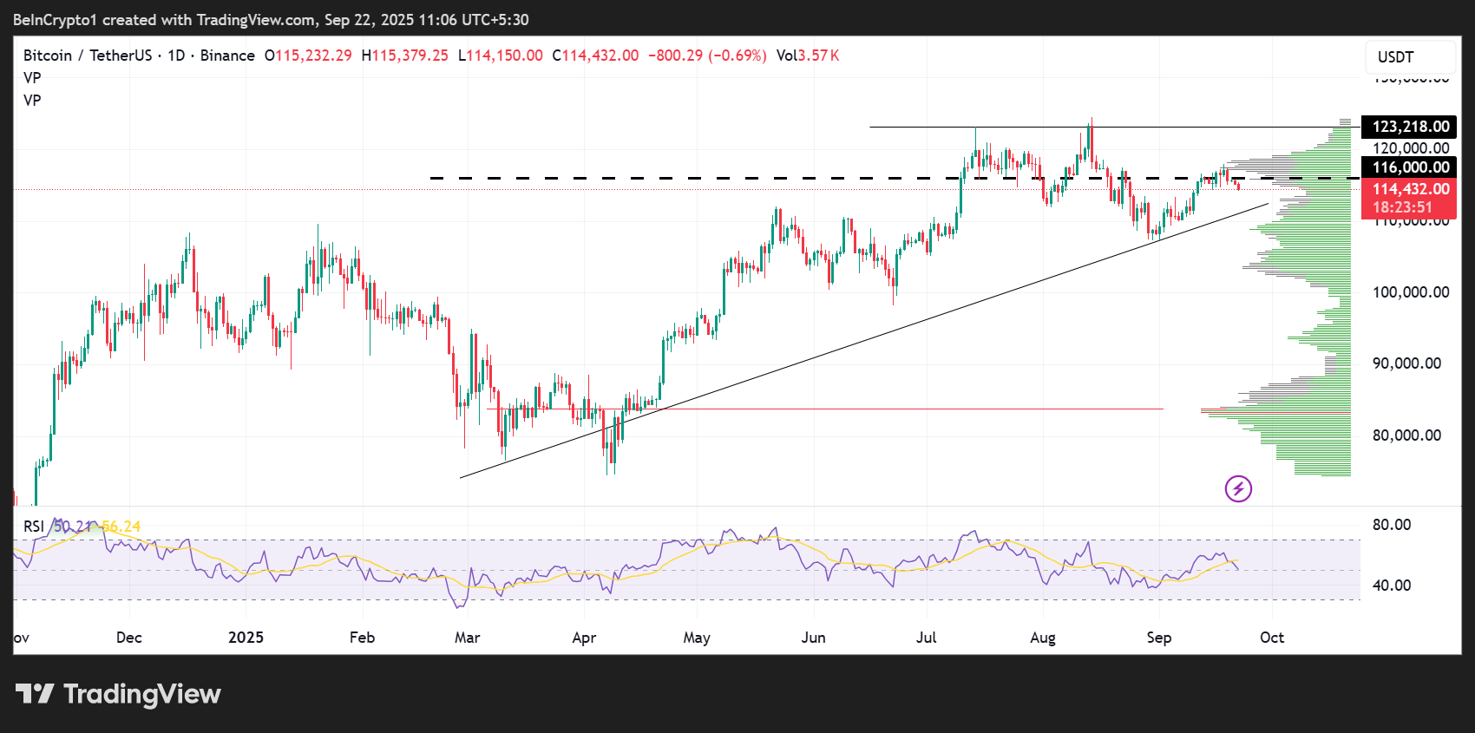Click the Bitcoin / TetherUS symbol title

(88, 56)
